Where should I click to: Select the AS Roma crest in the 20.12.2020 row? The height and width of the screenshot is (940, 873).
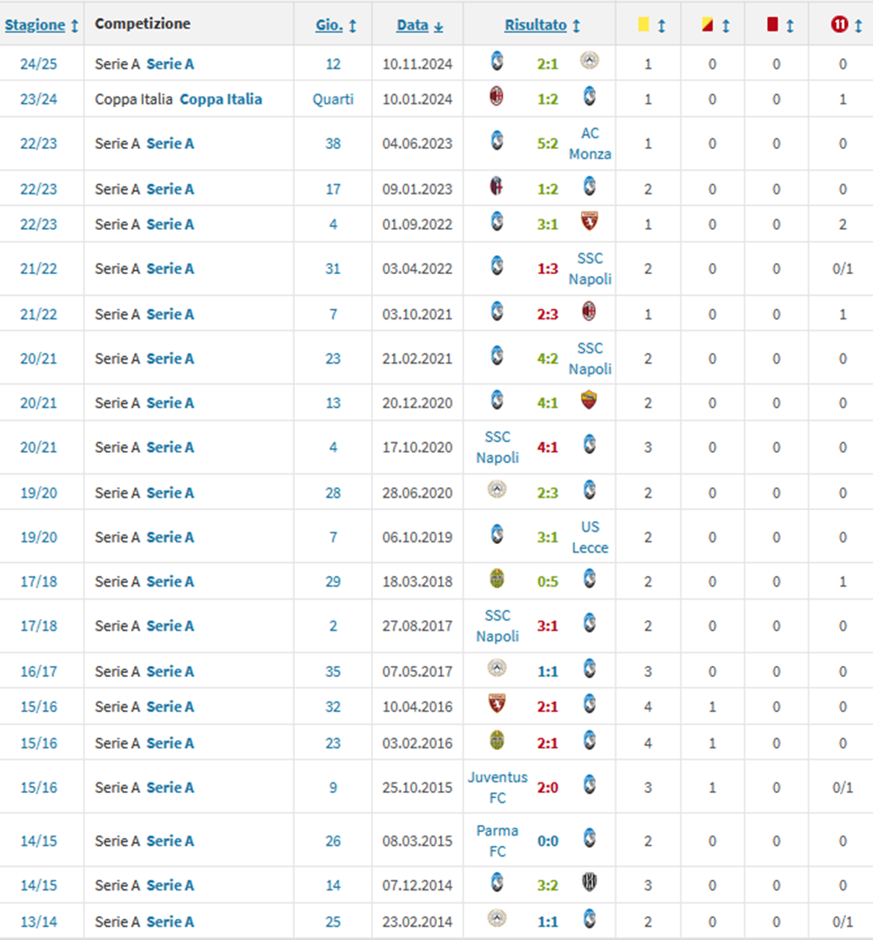click(x=590, y=400)
